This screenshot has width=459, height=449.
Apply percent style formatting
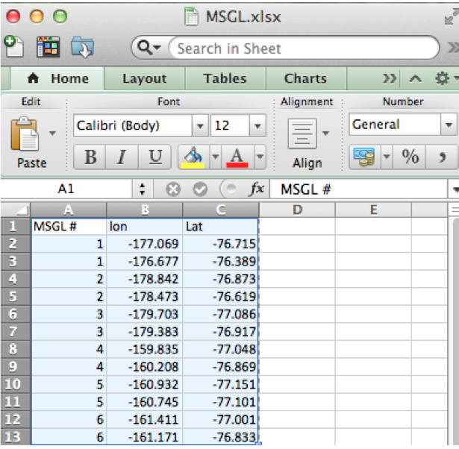pyautogui.click(x=410, y=157)
